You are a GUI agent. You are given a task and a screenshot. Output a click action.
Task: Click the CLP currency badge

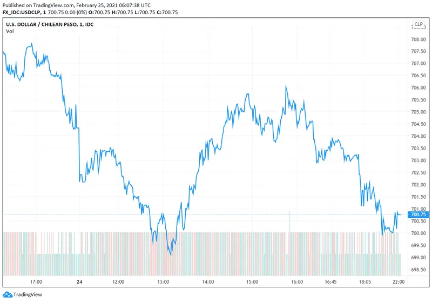(418, 24)
